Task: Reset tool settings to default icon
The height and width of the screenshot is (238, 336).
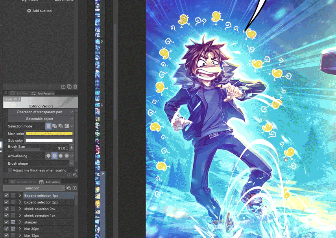Action: pyautogui.click(x=69, y=175)
